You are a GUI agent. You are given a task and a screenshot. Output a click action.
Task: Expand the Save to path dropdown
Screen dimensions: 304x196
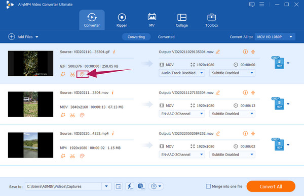[x=106, y=186]
